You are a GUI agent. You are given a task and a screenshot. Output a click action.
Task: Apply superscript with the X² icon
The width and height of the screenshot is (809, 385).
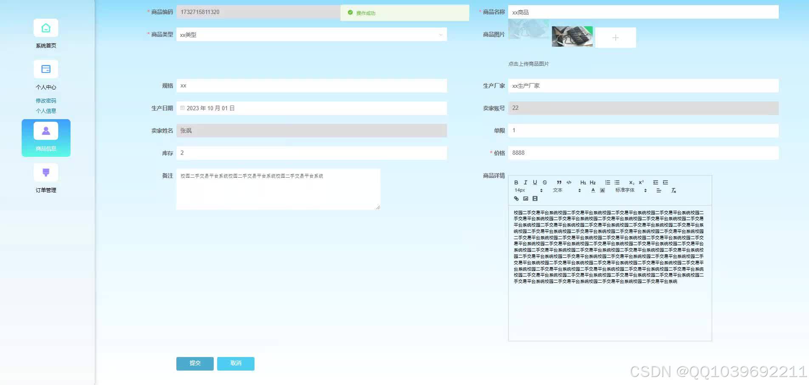point(641,182)
